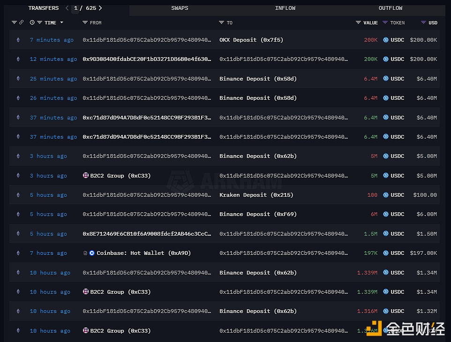Go to previous transfers page arrow

coord(67,8)
